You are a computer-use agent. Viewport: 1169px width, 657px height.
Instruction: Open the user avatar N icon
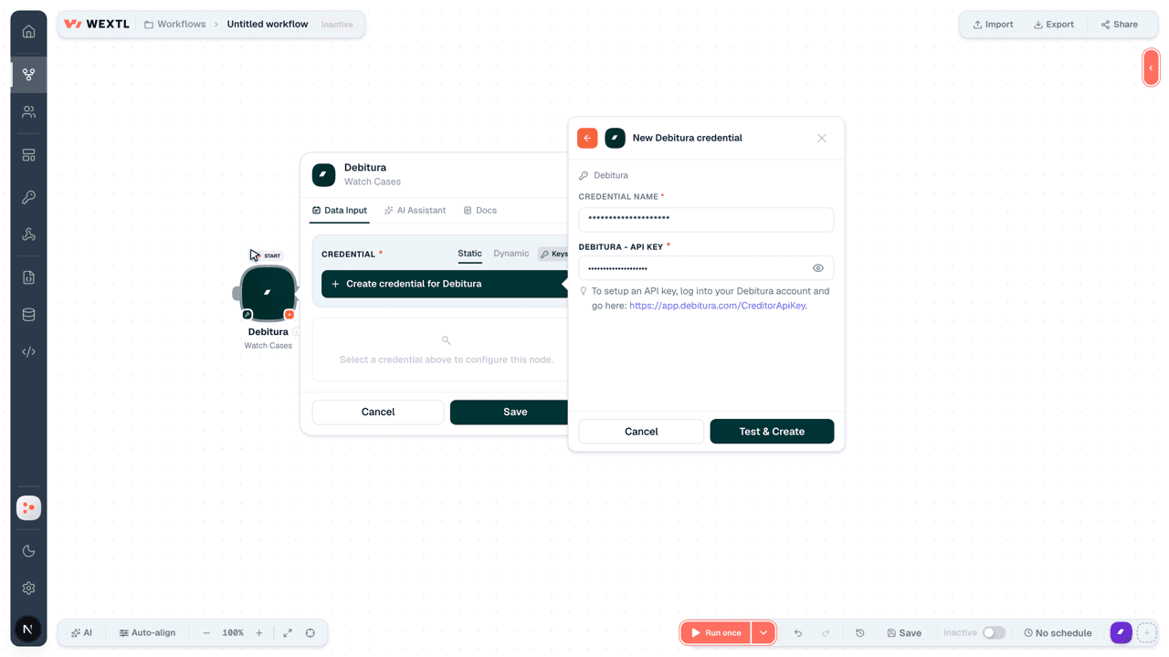pyautogui.click(x=27, y=630)
